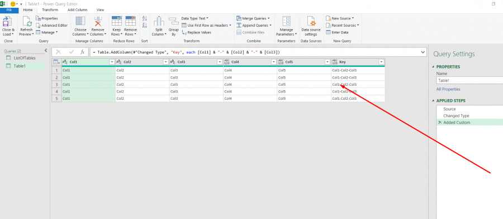Viewport: 503px width, 219px height.
Task: Sort ascending with the A-Z icon
Action: (144, 18)
